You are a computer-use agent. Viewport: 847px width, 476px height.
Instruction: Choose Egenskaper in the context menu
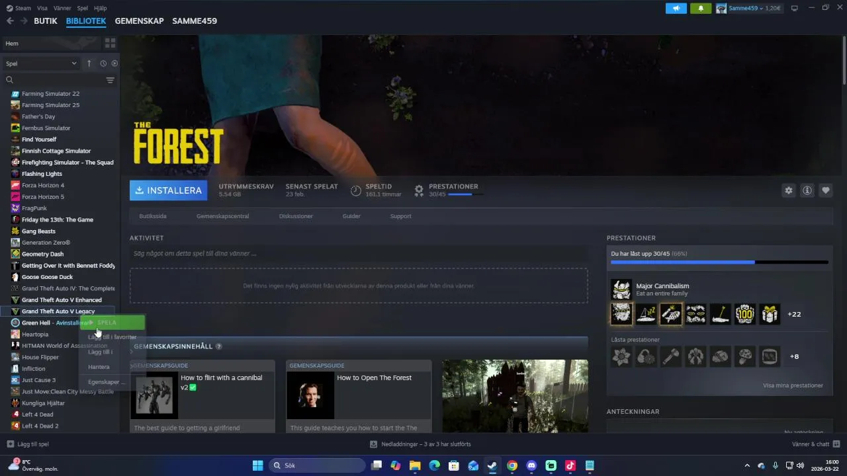click(111, 382)
